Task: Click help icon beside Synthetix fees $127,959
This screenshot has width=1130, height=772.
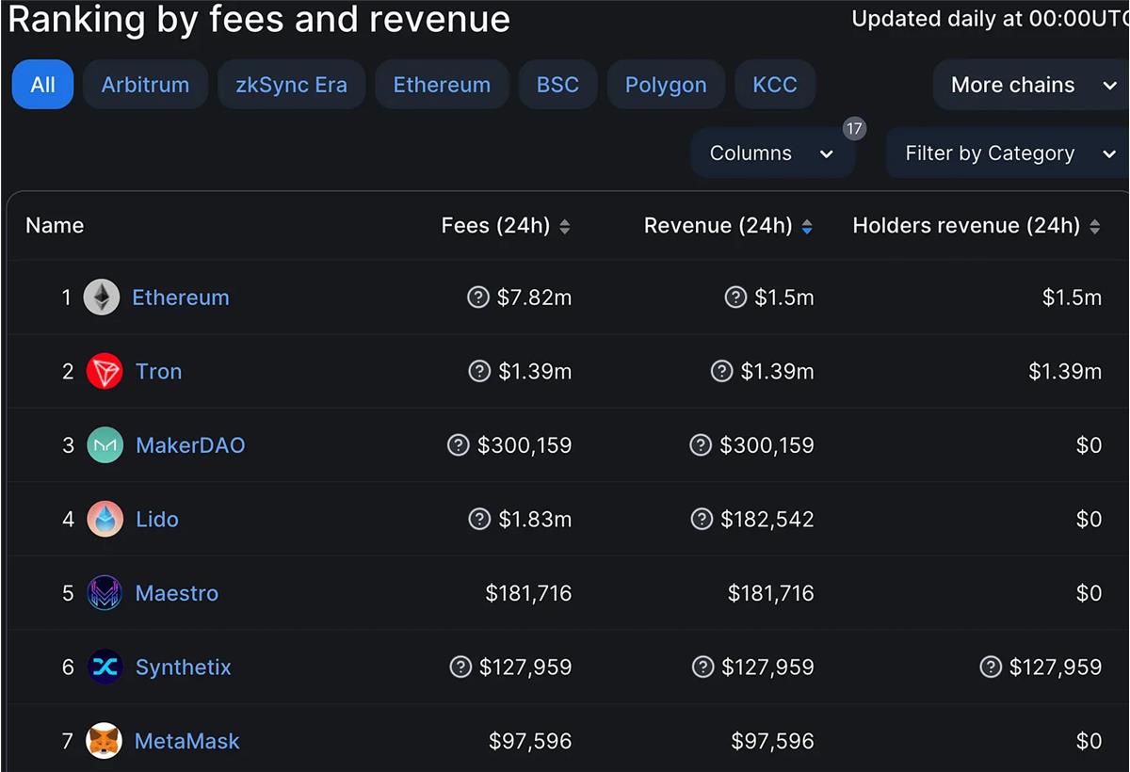Action: point(460,667)
